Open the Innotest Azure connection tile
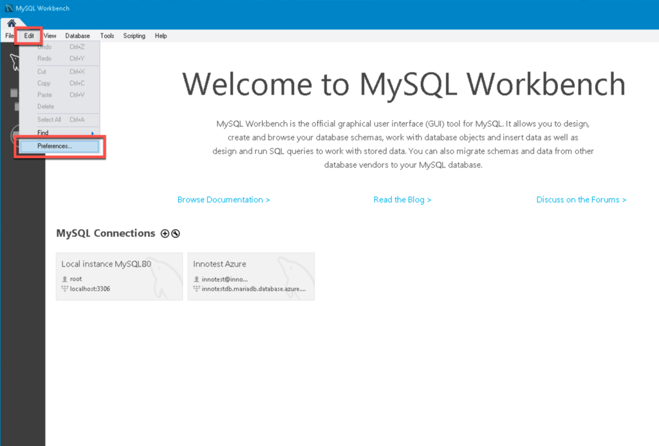This screenshot has width=659, height=446. click(251, 276)
